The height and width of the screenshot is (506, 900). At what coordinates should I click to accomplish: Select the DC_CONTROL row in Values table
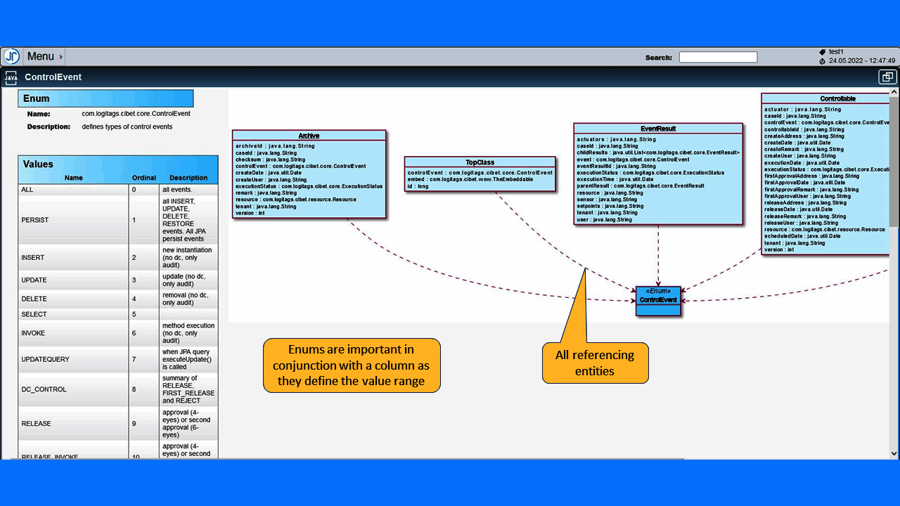118,389
